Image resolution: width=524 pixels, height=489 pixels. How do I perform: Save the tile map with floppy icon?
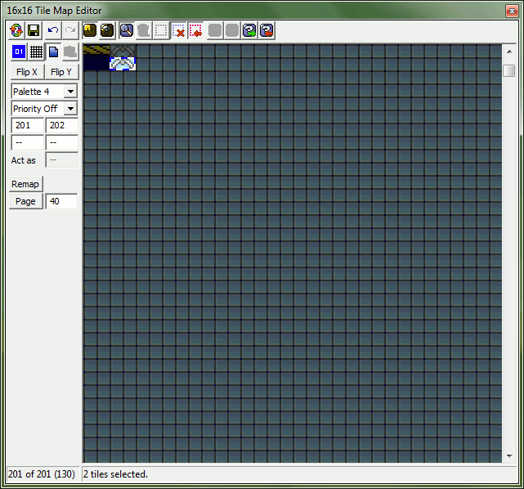(x=34, y=31)
